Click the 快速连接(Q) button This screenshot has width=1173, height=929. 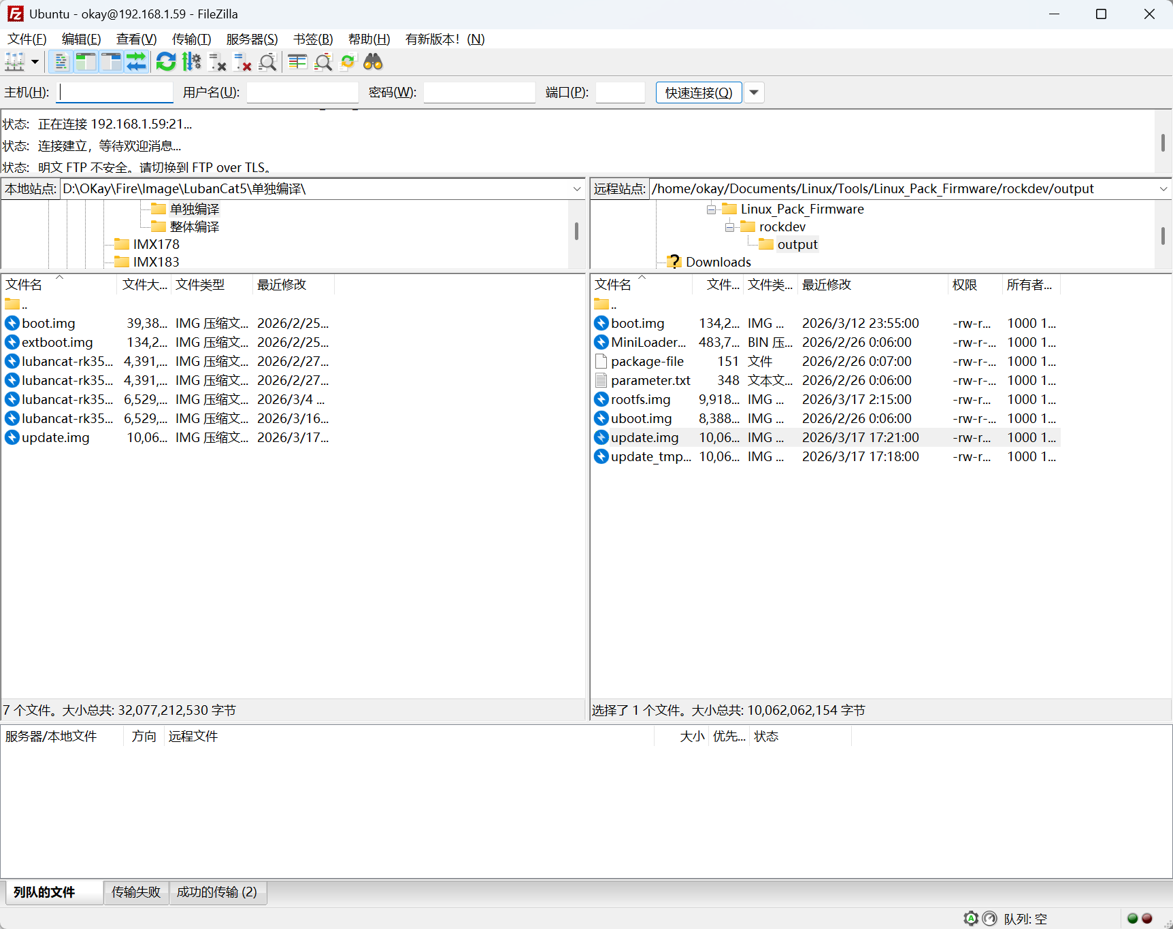699,92
